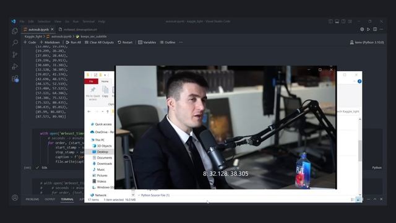The height and width of the screenshot is (223, 396).
Task: Open the Variables panel
Action: pos(147,42)
